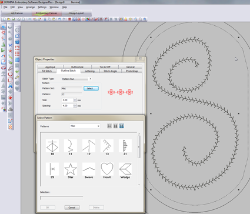Image resolution: width=250 pixels, height=214 pixels.
Task: Open the Lettering tab in Object Properties
Action: [89, 71]
